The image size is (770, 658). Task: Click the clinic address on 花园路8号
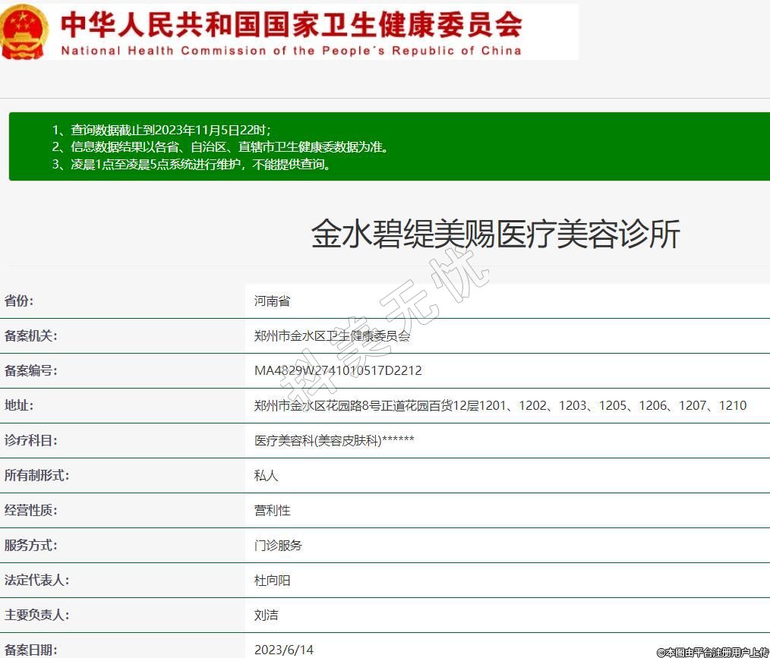coord(500,406)
